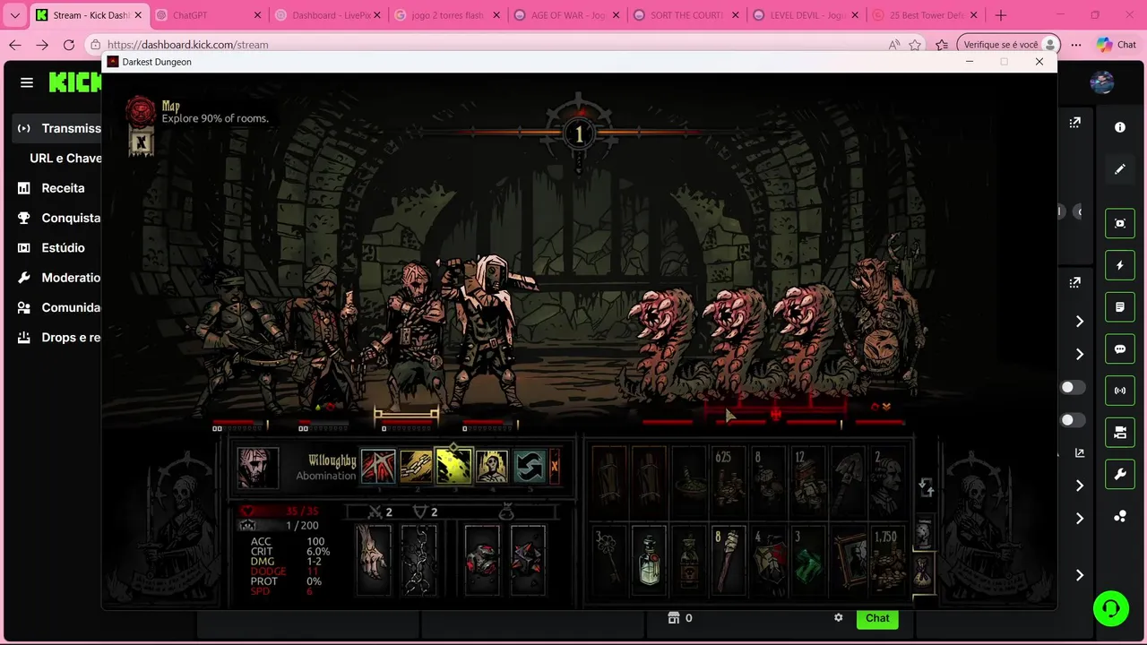Select the torch stack of 8
Screen dimensions: 1147x645
[729, 560]
